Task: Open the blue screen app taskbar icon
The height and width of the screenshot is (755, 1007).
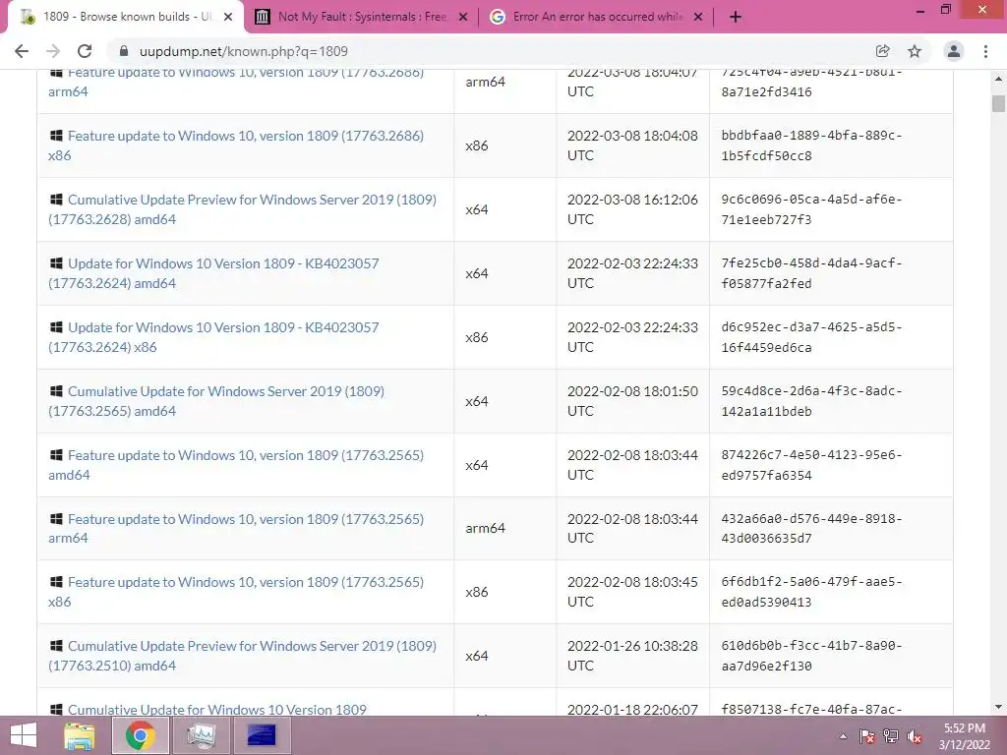Action: (x=262, y=735)
